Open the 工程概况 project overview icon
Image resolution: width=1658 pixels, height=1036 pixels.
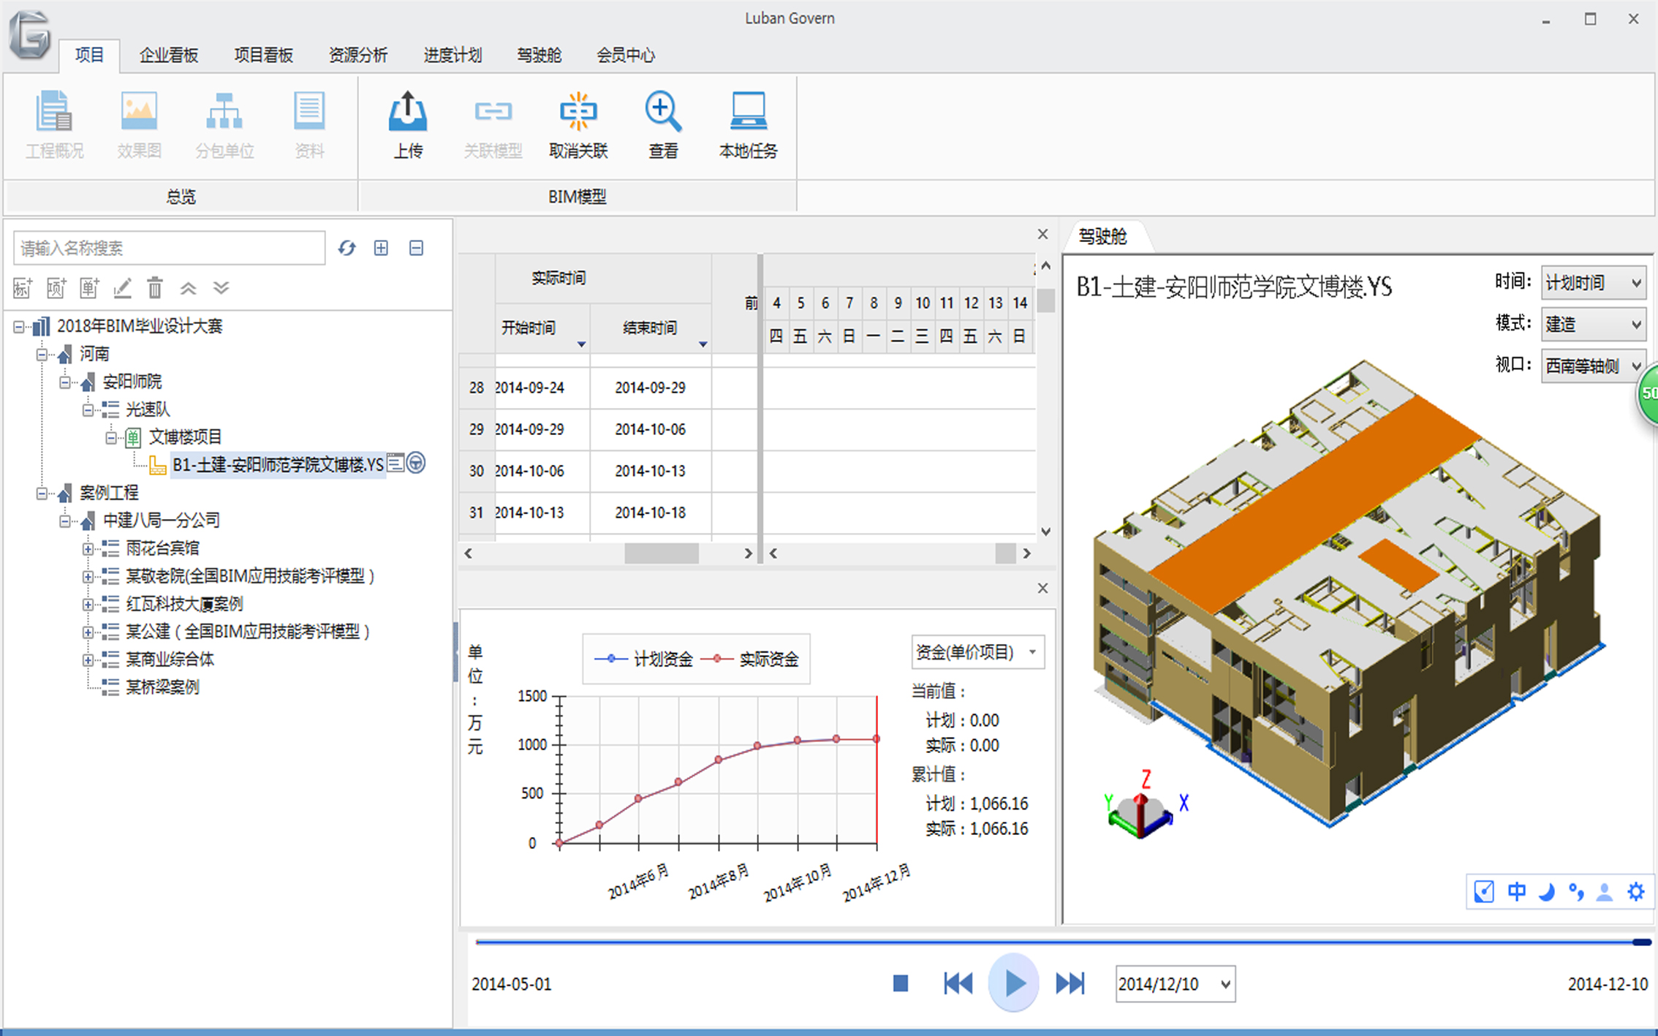(54, 124)
